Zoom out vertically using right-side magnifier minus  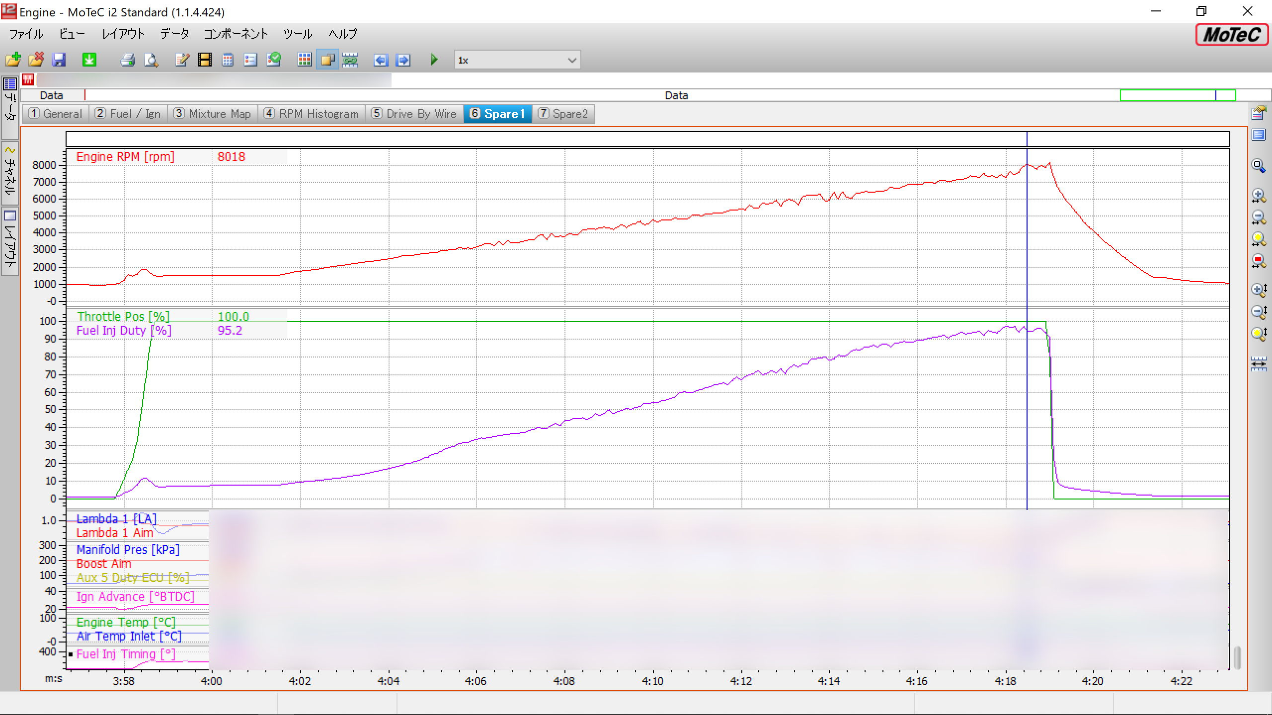point(1258,311)
